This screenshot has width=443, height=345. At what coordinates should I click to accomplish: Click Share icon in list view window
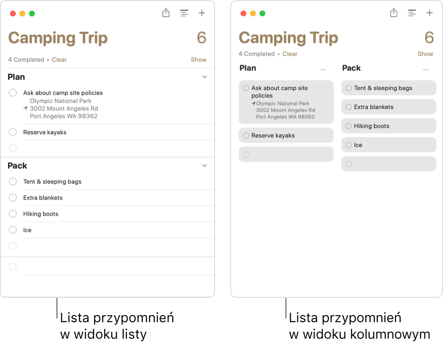(166, 13)
